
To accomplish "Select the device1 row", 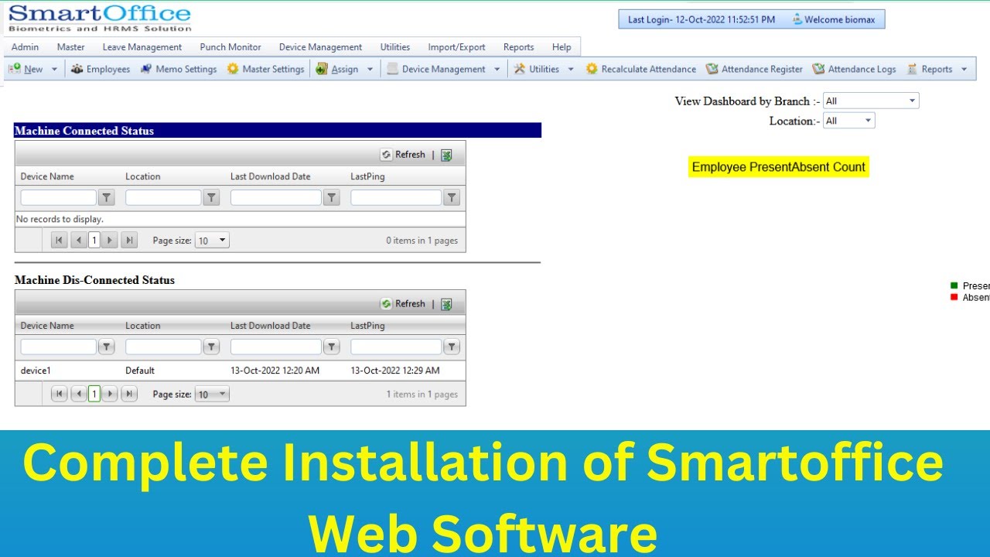I will coord(240,371).
